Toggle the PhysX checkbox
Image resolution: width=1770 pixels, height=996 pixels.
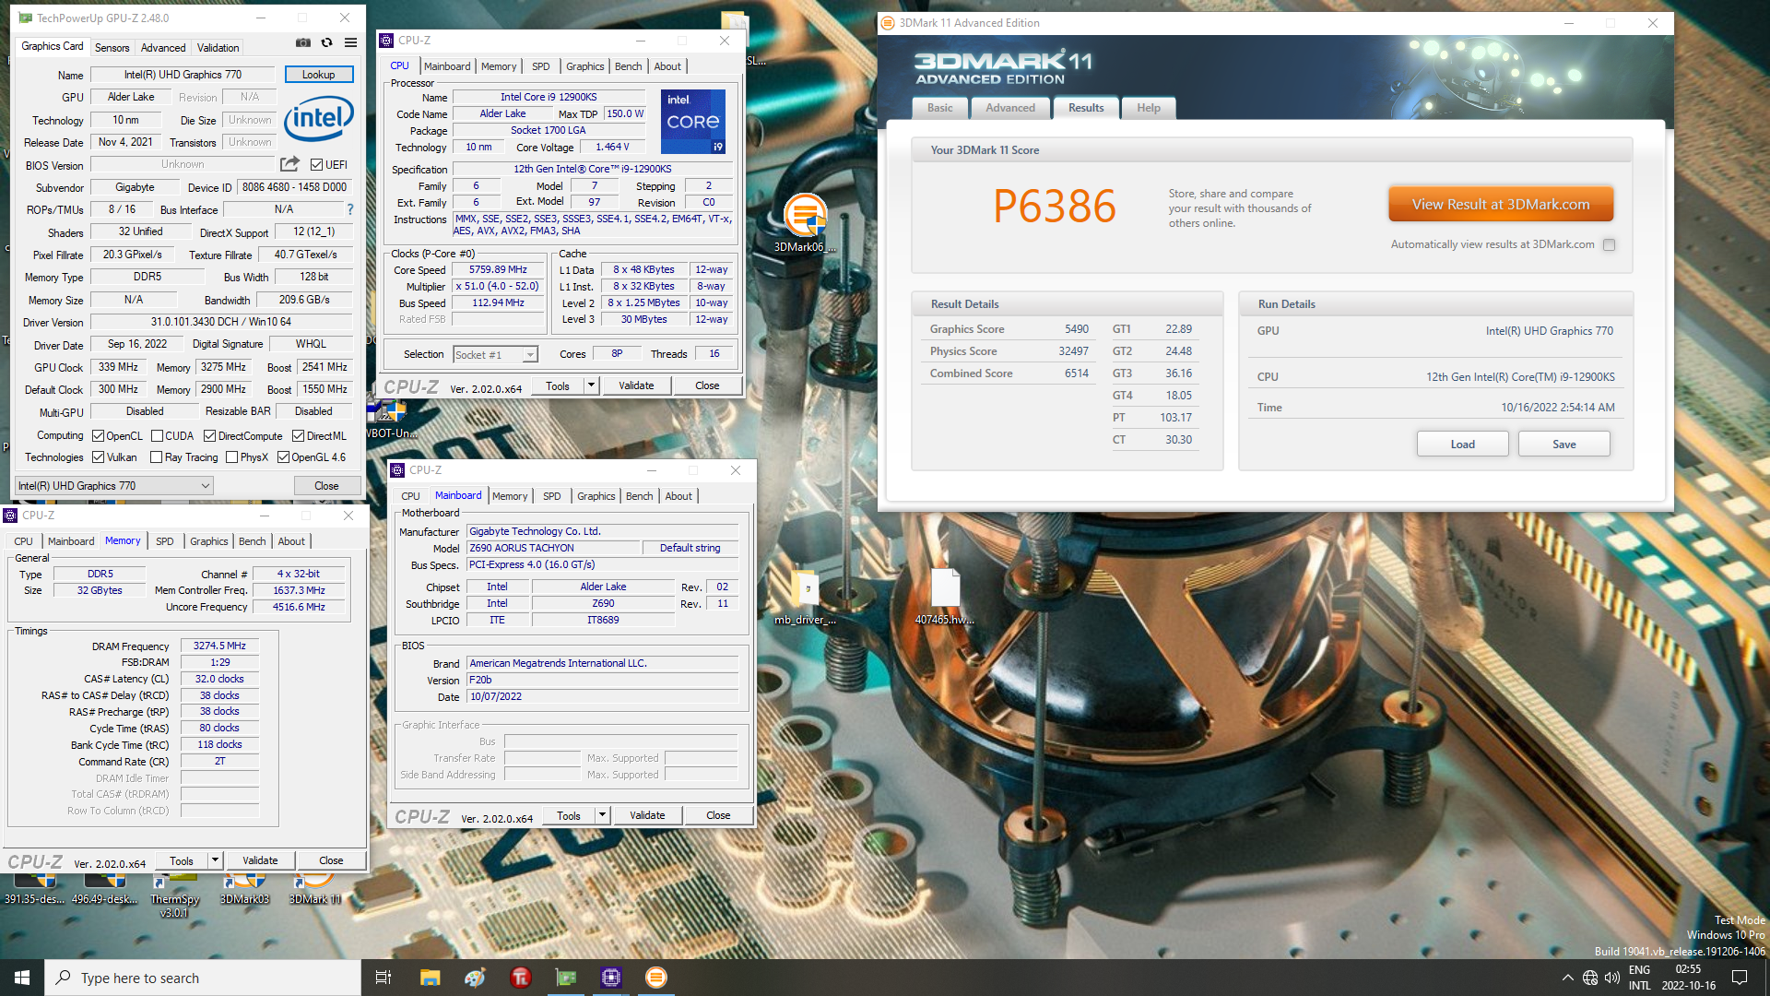tap(231, 457)
